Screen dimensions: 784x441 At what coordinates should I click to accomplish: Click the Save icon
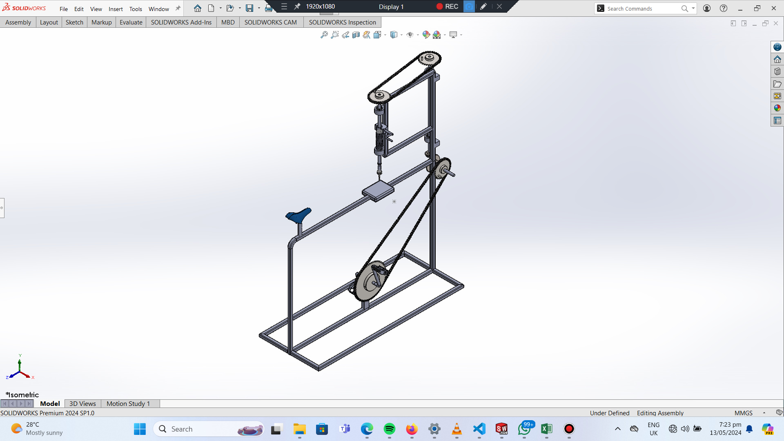249,8
